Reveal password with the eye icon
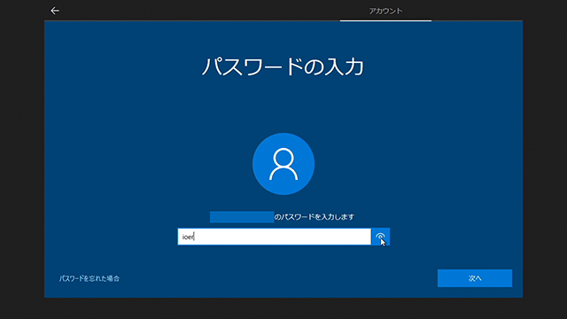 click(380, 237)
